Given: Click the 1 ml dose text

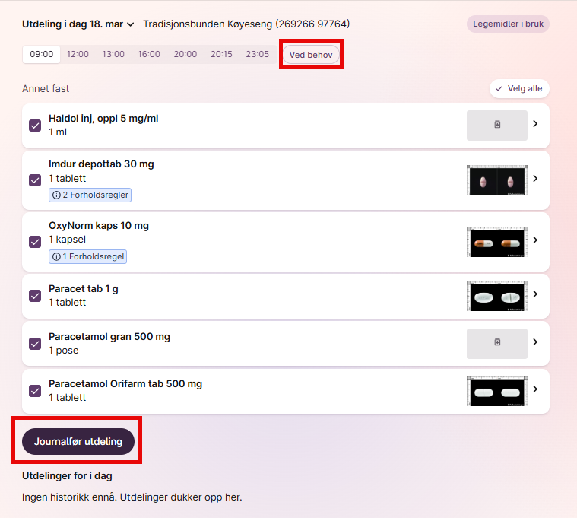Looking at the screenshot, I should (58, 132).
